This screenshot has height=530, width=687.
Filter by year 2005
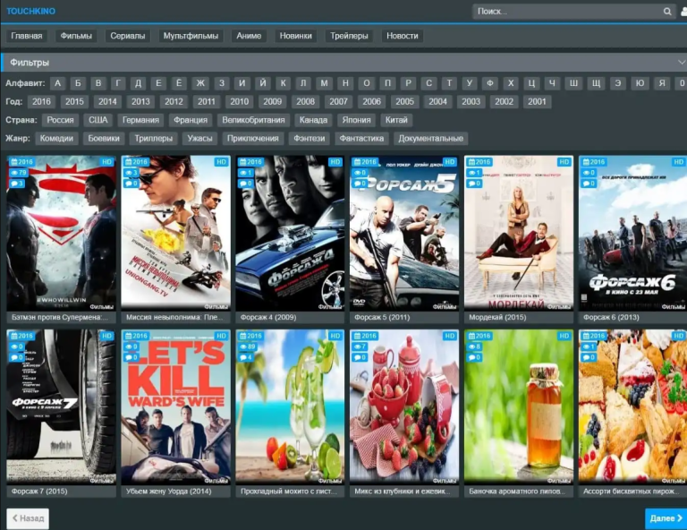point(404,102)
